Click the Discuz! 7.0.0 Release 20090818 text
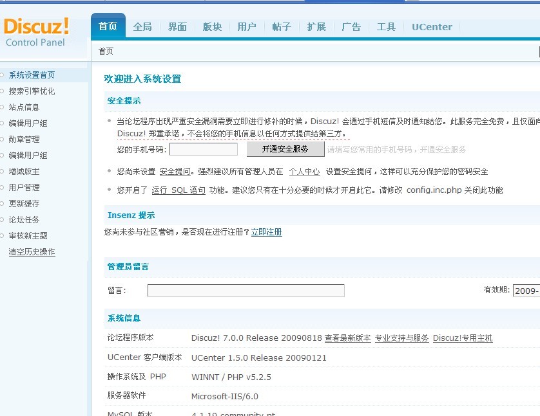This screenshot has height=416, width=540. 256,338
